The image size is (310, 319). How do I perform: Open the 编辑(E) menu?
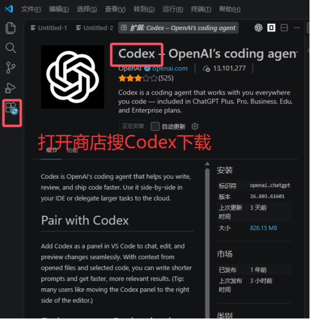tap(59, 9)
